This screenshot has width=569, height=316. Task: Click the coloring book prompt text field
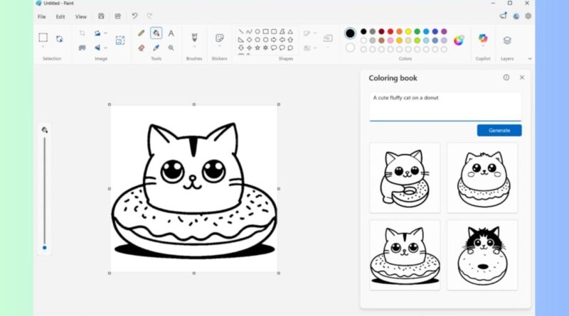[445, 106]
